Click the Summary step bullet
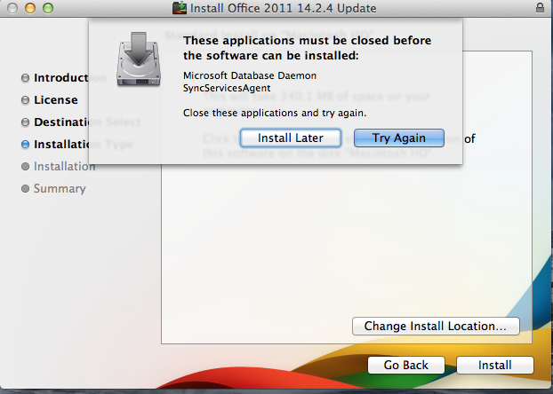This screenshot has width=553, height=394. [25, 188]
